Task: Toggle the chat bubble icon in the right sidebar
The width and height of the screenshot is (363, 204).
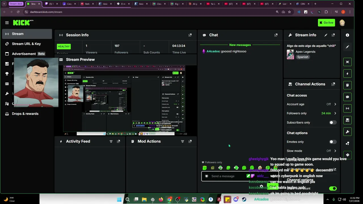Action: pos(347,97)
